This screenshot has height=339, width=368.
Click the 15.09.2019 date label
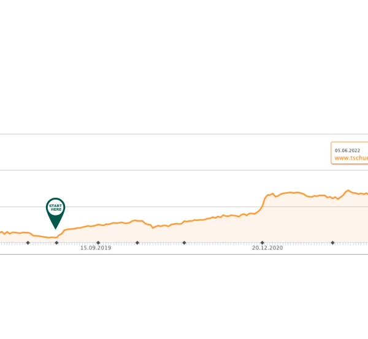[96, 248]
